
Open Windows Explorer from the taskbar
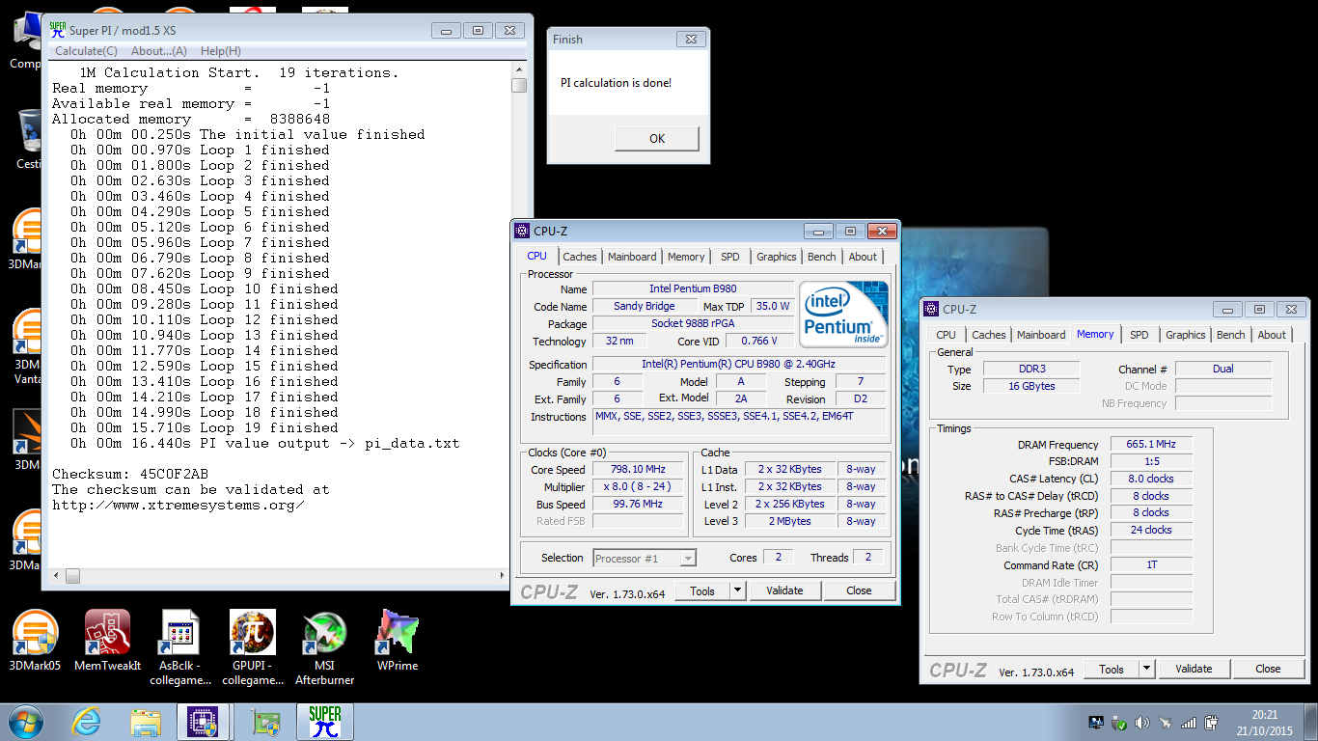146,722
